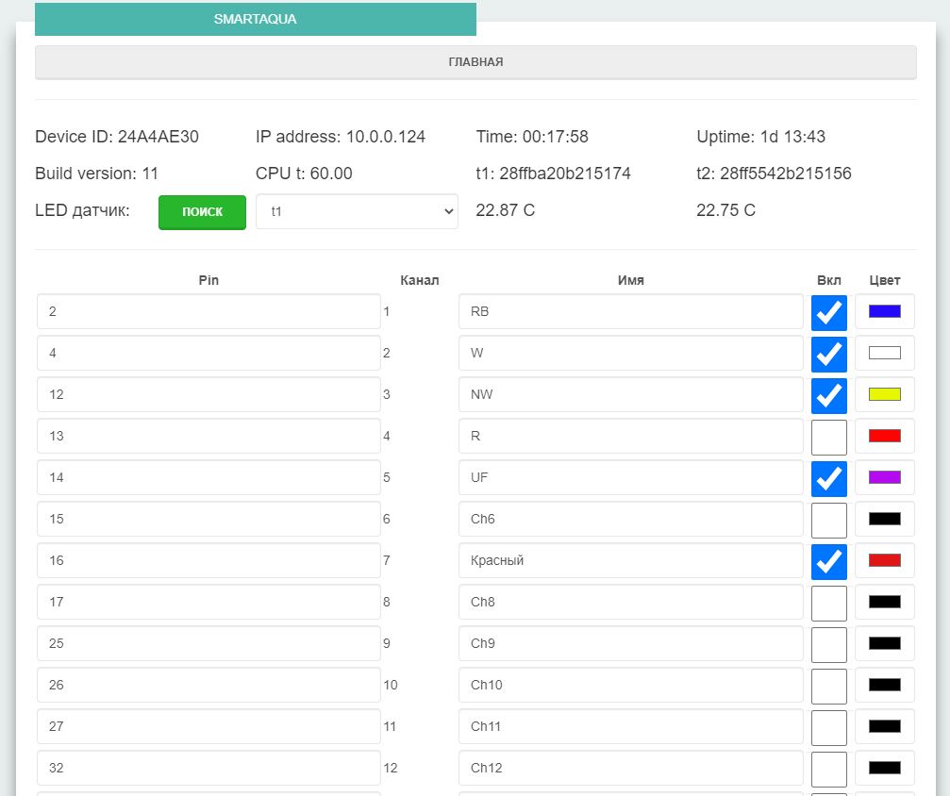This screenshot has height=796, width=950.
Task: Open the purple UF color swatch
Action: point(884,478)
